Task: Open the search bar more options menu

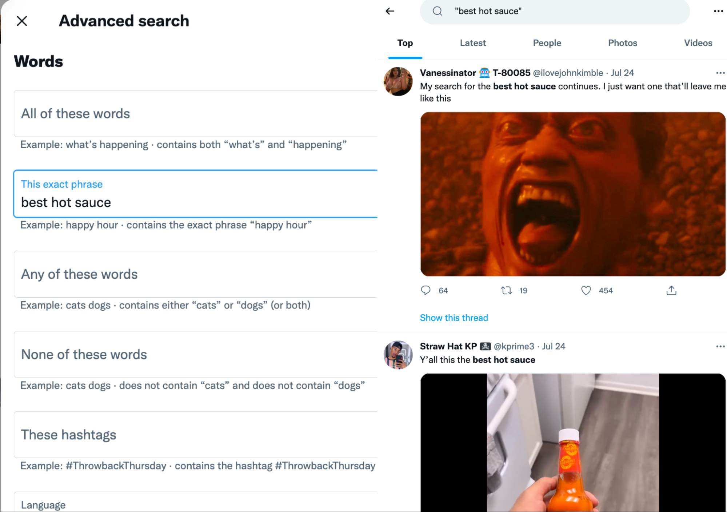Action: [718, 11]
